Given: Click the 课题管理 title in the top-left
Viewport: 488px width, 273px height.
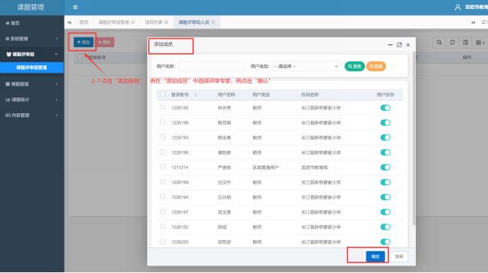Looking at the screenshot, I should (x=31, y=7).
